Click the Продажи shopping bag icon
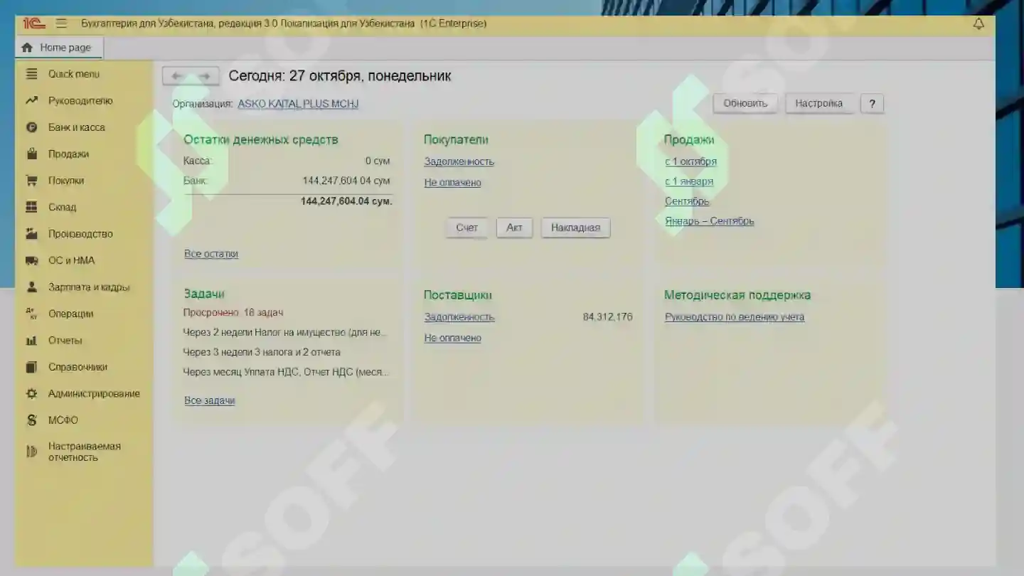 point(31,154)
